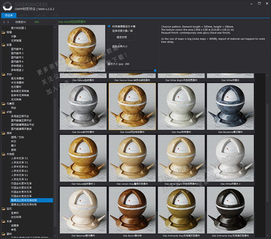
Task: Click the 玻璃 folder icon
Action: 4,32
